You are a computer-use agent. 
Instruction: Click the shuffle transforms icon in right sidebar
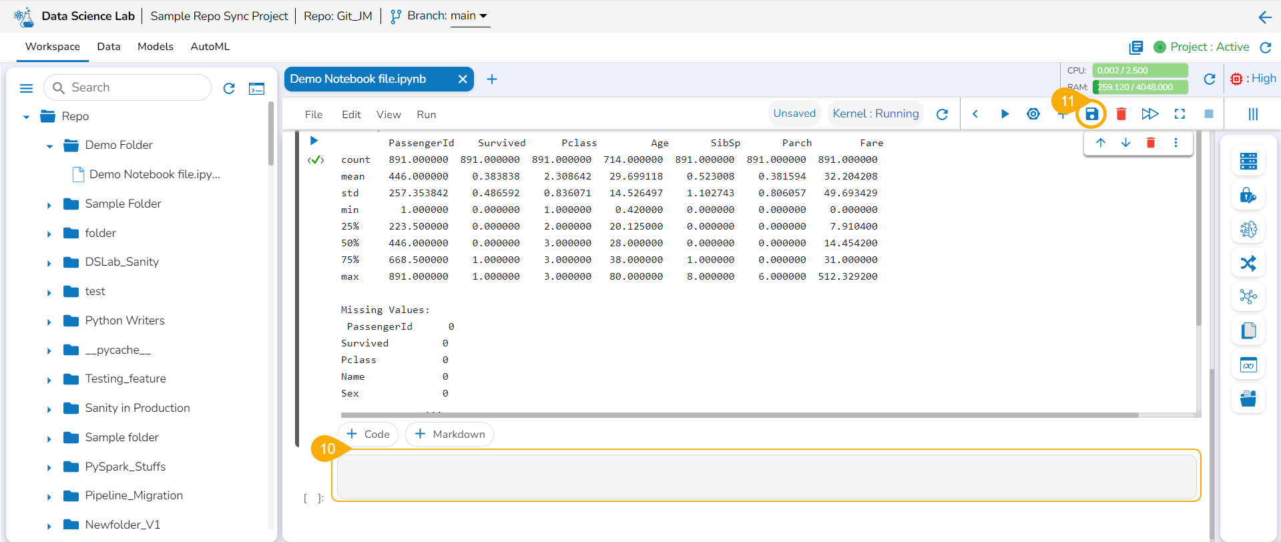pyautogui.click(x=1248, y=264)
